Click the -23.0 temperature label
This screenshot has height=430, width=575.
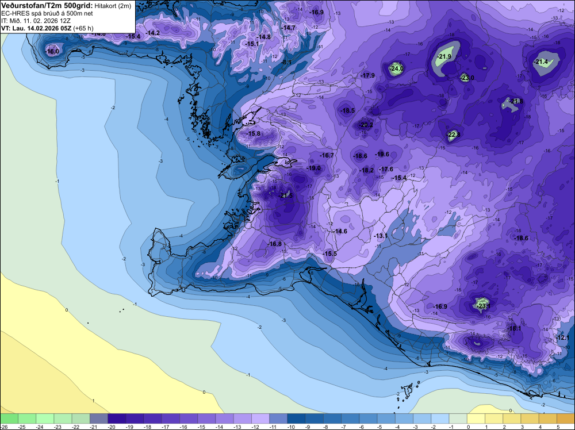tap(467, 78)
